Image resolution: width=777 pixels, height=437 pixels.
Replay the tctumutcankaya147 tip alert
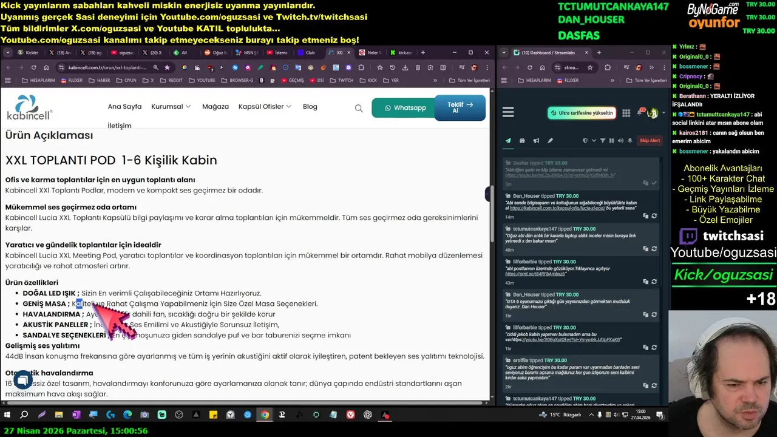tap(654, 249)
